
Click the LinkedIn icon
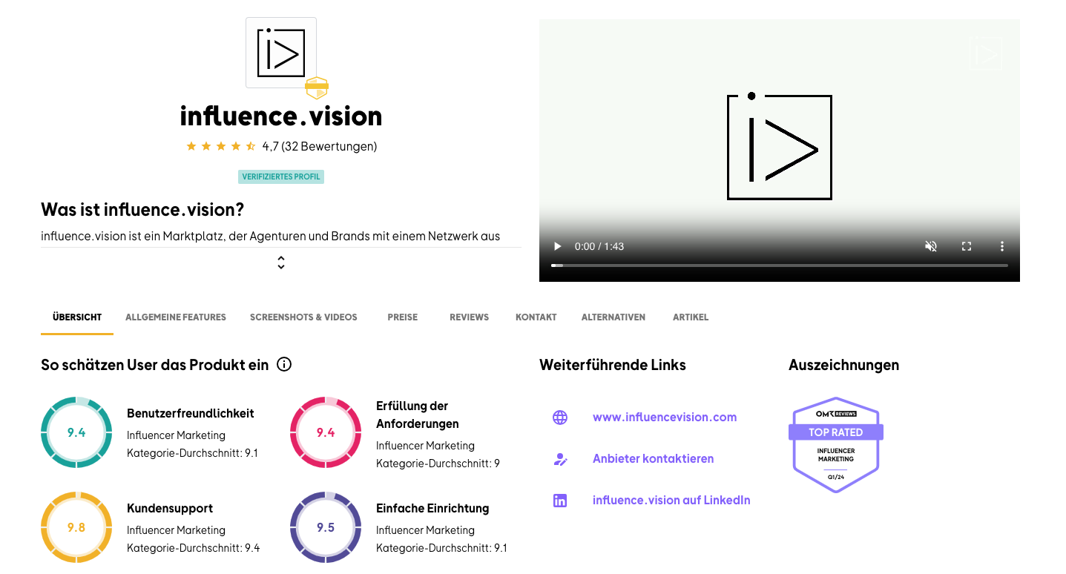[x=560, y=501]
